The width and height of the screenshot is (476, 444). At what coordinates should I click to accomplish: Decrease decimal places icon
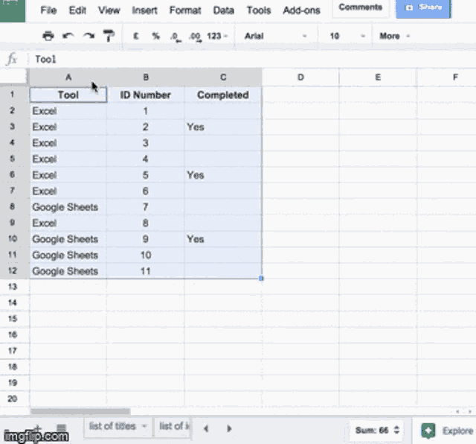pyautogui.click(x=176, y=37)
